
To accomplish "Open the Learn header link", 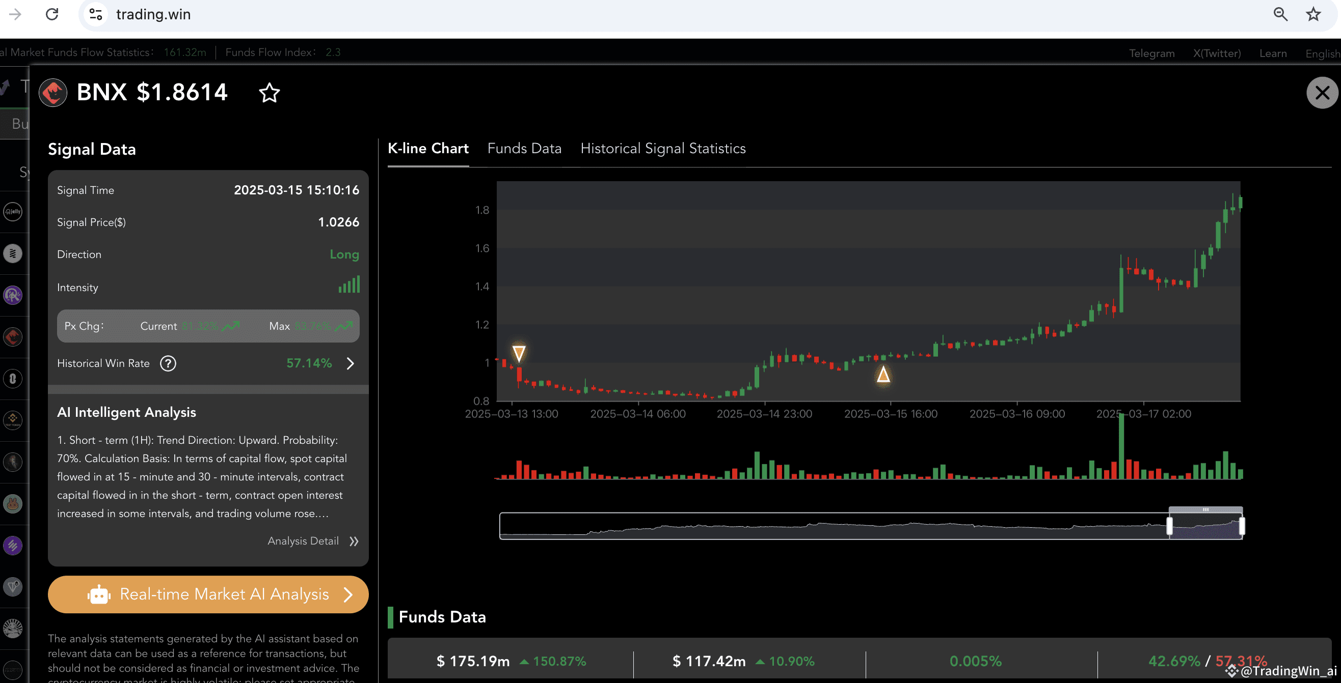I will [x=1273, y=53].
